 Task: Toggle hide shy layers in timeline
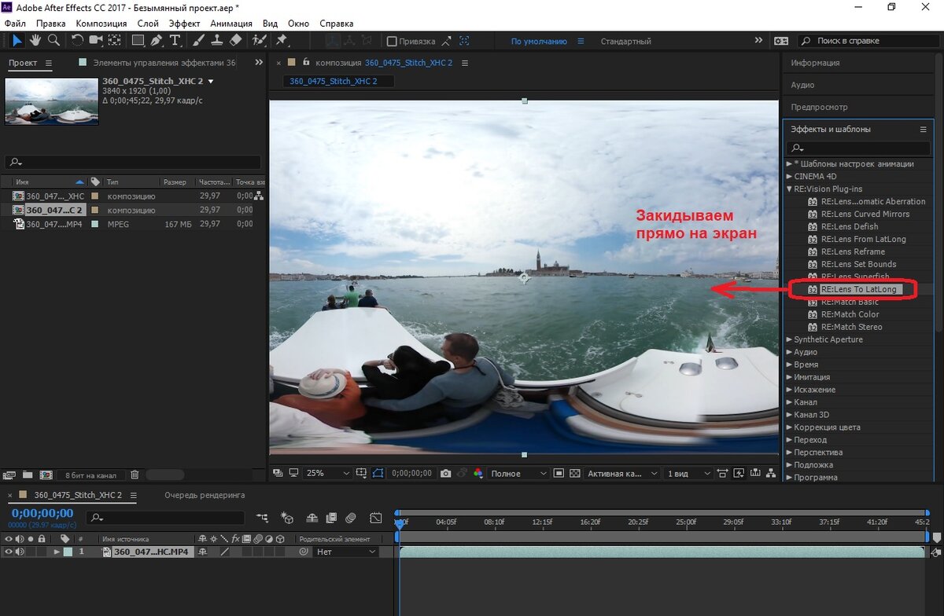[x=312, y=518]
